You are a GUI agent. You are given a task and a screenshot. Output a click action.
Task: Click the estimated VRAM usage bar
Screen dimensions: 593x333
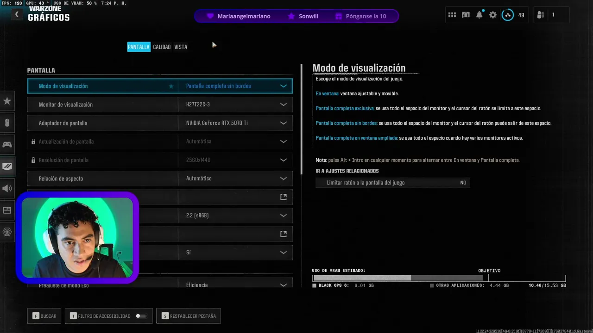[x=439, y=278]
